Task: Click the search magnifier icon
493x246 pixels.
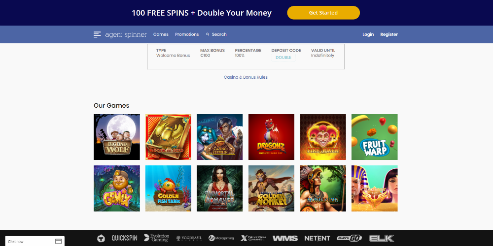Action: coord(208,34)
